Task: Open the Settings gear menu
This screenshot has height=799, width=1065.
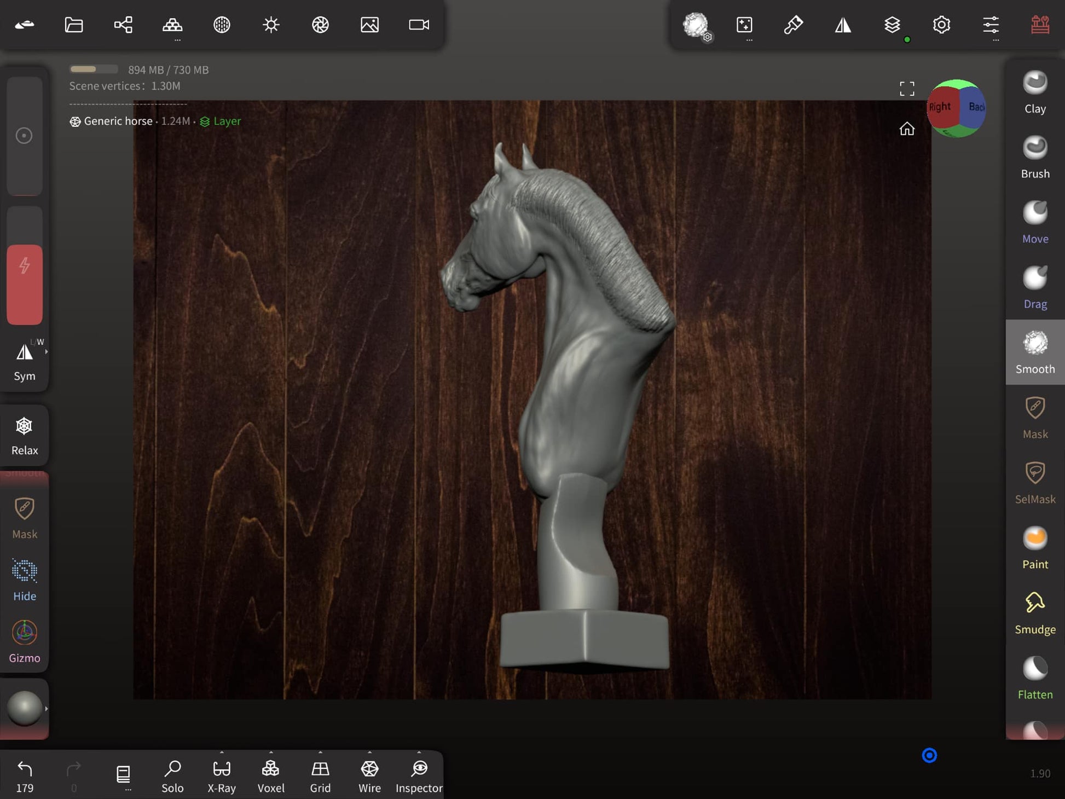Action: tap(941, 25)
